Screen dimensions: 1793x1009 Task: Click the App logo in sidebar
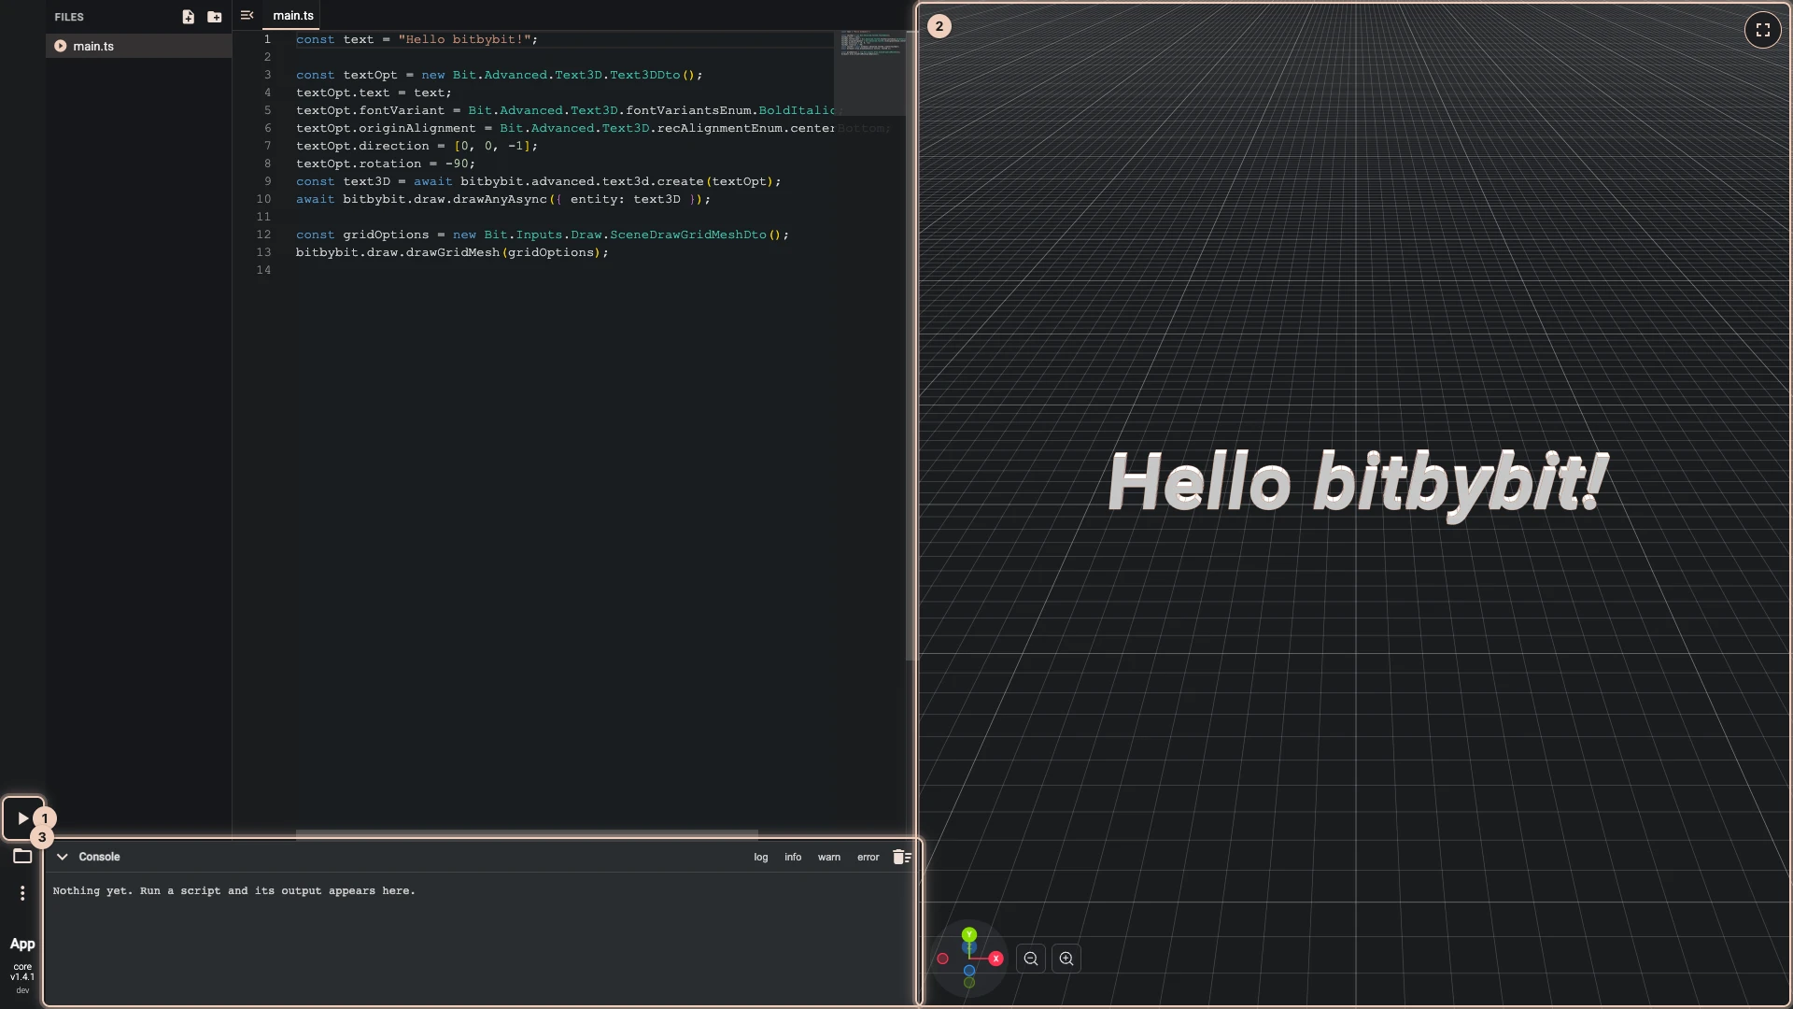coord(22,944)
